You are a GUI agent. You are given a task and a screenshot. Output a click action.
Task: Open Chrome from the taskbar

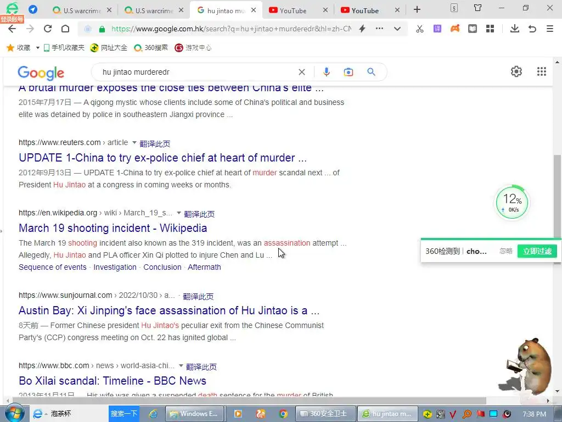pyautogui.click(x=283, y=414)
